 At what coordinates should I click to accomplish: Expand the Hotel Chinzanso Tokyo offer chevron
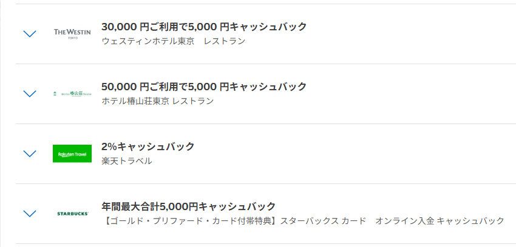tap(29, 94)
